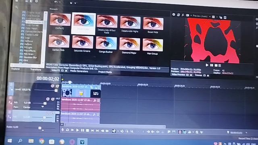Open the Transitions tab
This screenshot has height=145, width=258.
point(35,70)
